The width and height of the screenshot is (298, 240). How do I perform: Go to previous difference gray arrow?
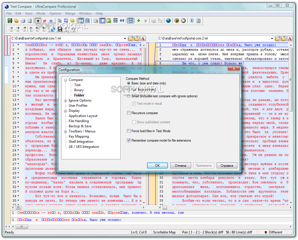[145, 21]
